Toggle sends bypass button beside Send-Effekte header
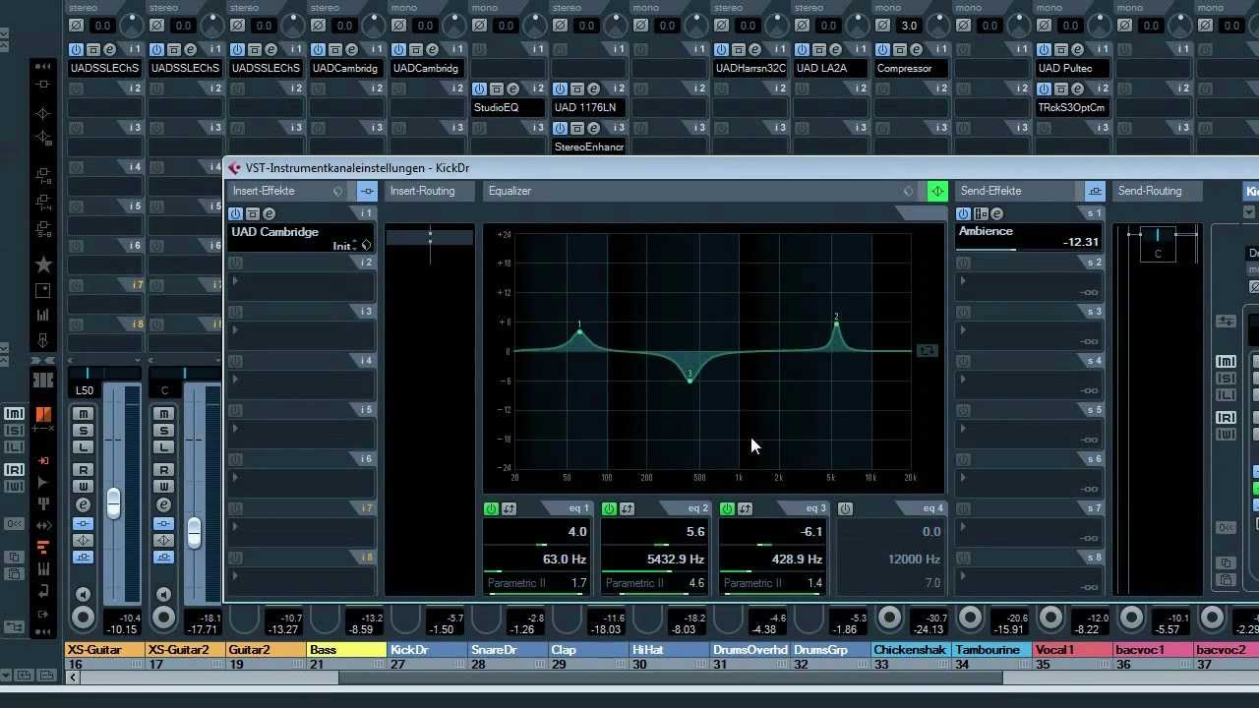The height and width of the screenshot is (708, 1259). (1095, 191)
